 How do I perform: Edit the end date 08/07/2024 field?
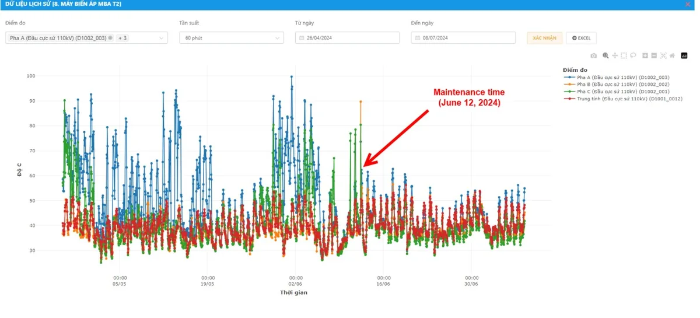coord(463,38)
